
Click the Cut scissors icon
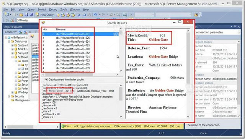point(79,15)
